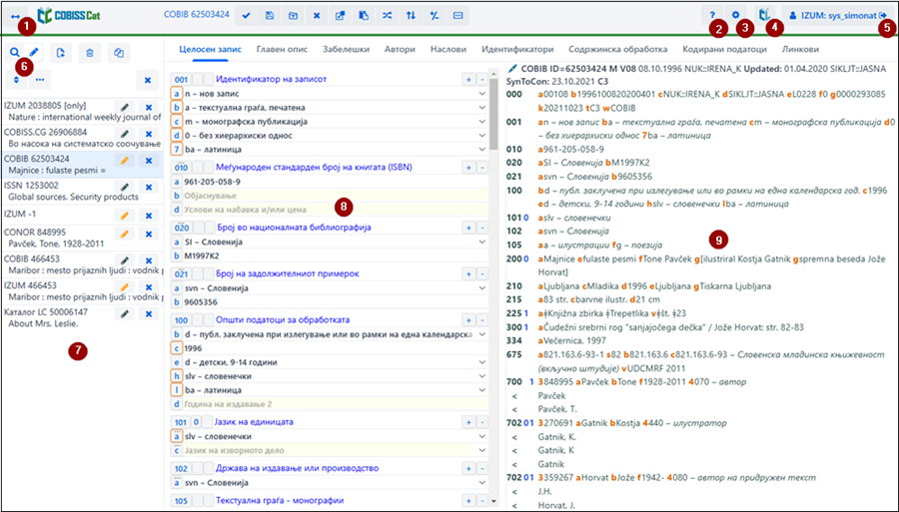Click the floppy disk save icon
The width and height of the screenshot is (899, 512).
270,15
